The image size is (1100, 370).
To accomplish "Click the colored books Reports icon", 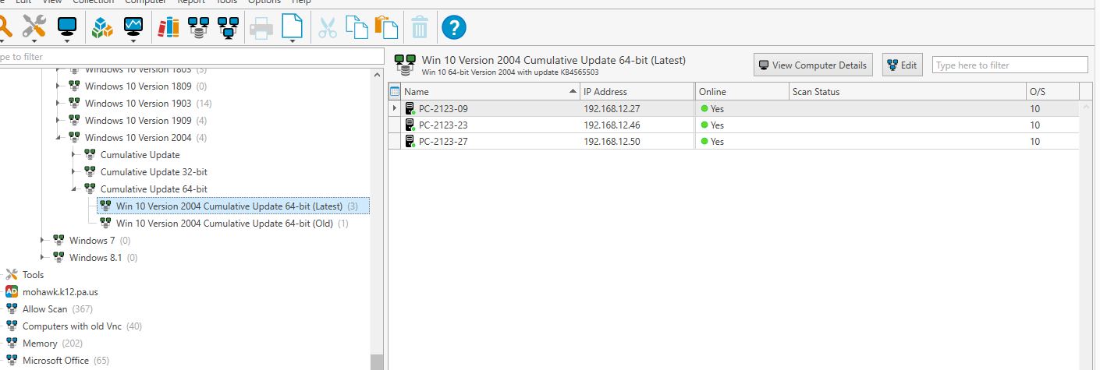I will pos(169,28).
